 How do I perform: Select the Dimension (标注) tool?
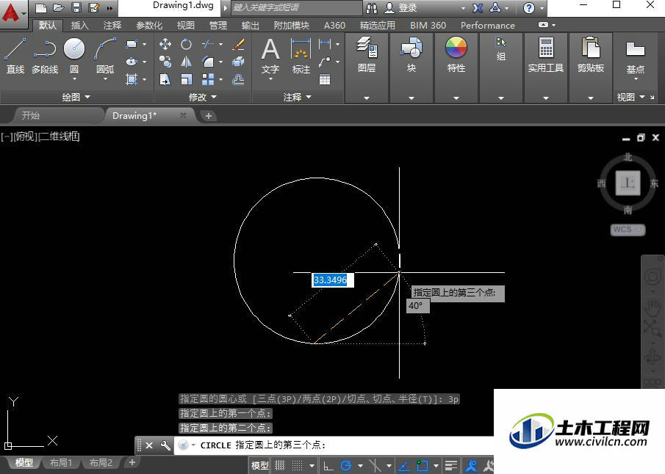click(x=301, y=56)
